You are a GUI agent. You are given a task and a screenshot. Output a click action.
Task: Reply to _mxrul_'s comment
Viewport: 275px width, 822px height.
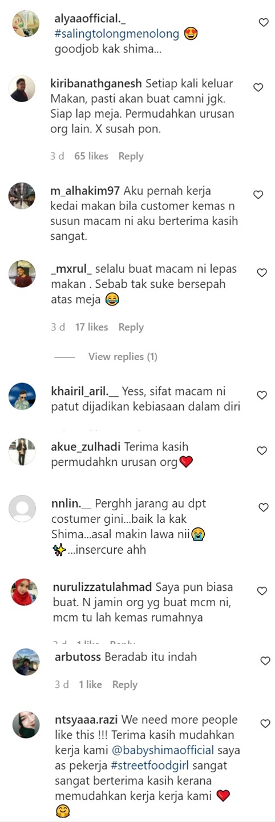131,327
